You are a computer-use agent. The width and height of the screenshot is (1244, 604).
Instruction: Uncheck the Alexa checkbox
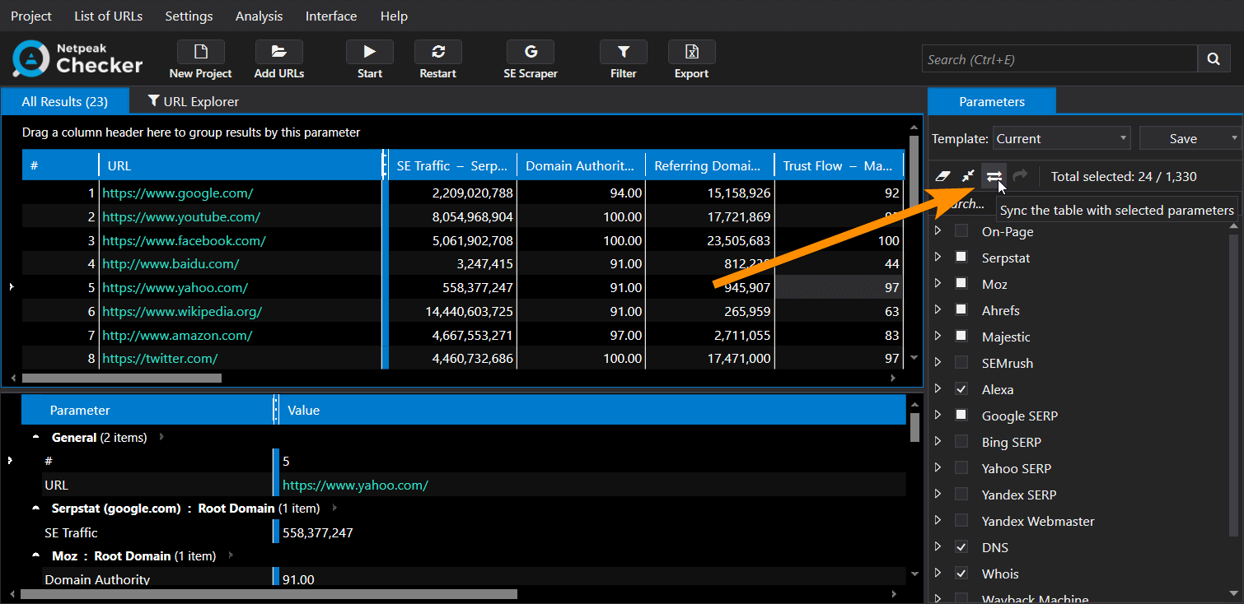961,389
